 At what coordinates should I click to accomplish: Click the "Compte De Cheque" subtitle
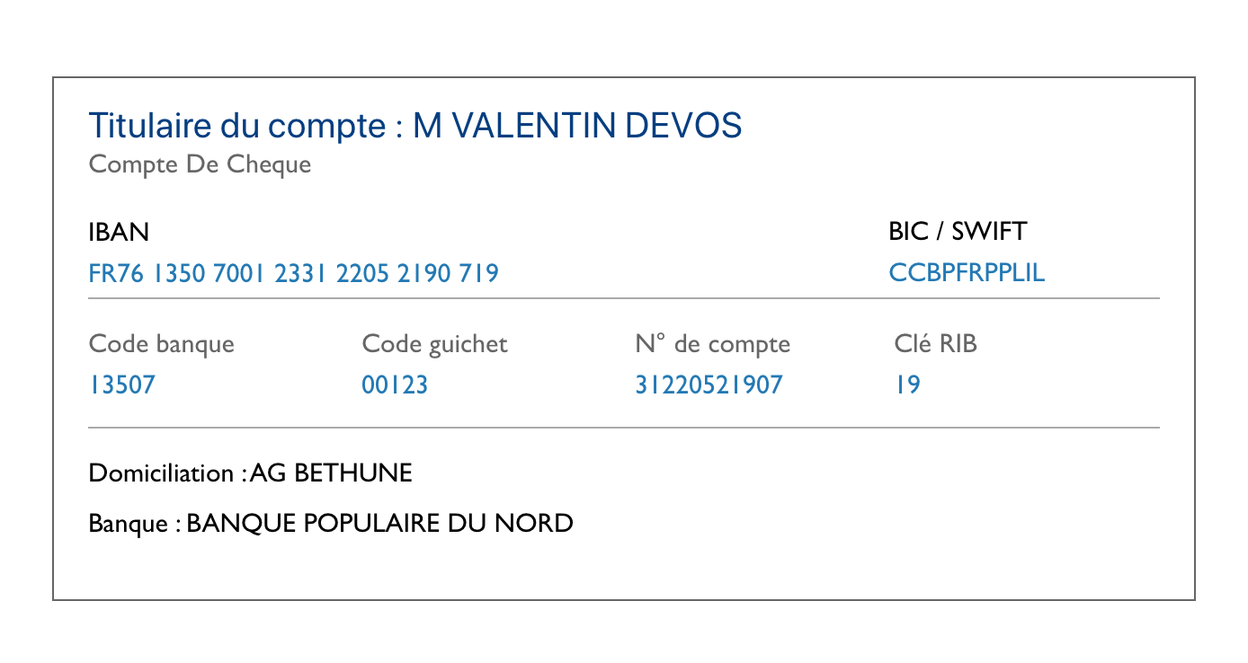pos(200,165)
